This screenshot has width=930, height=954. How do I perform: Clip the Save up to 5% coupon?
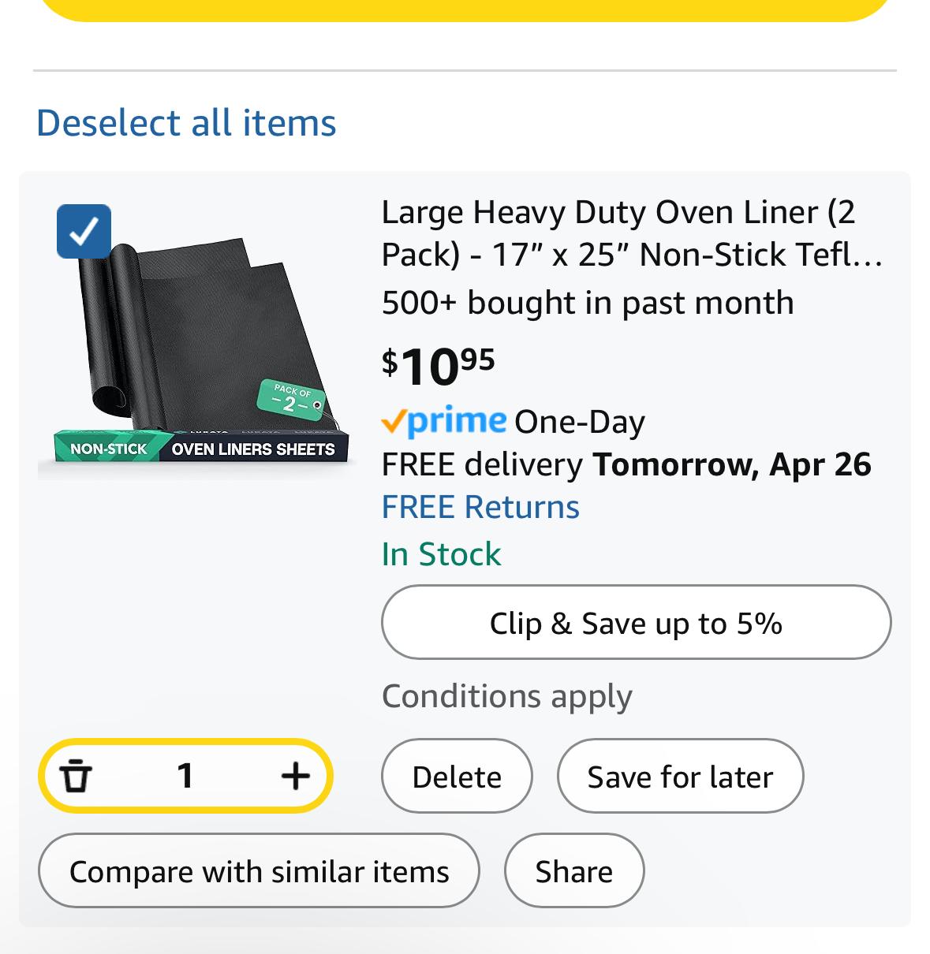tap(636, 623)
